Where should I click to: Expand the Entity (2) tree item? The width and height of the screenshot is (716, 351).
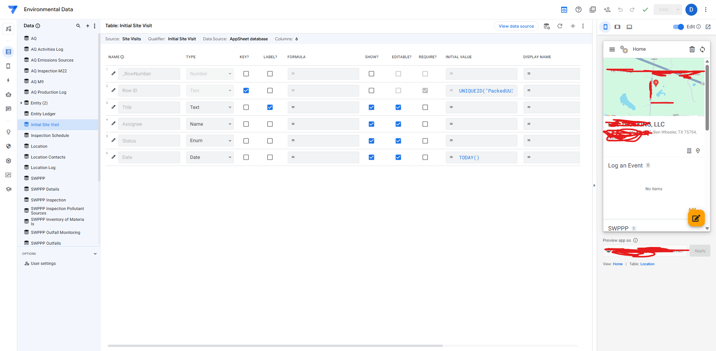click(21, 103)
